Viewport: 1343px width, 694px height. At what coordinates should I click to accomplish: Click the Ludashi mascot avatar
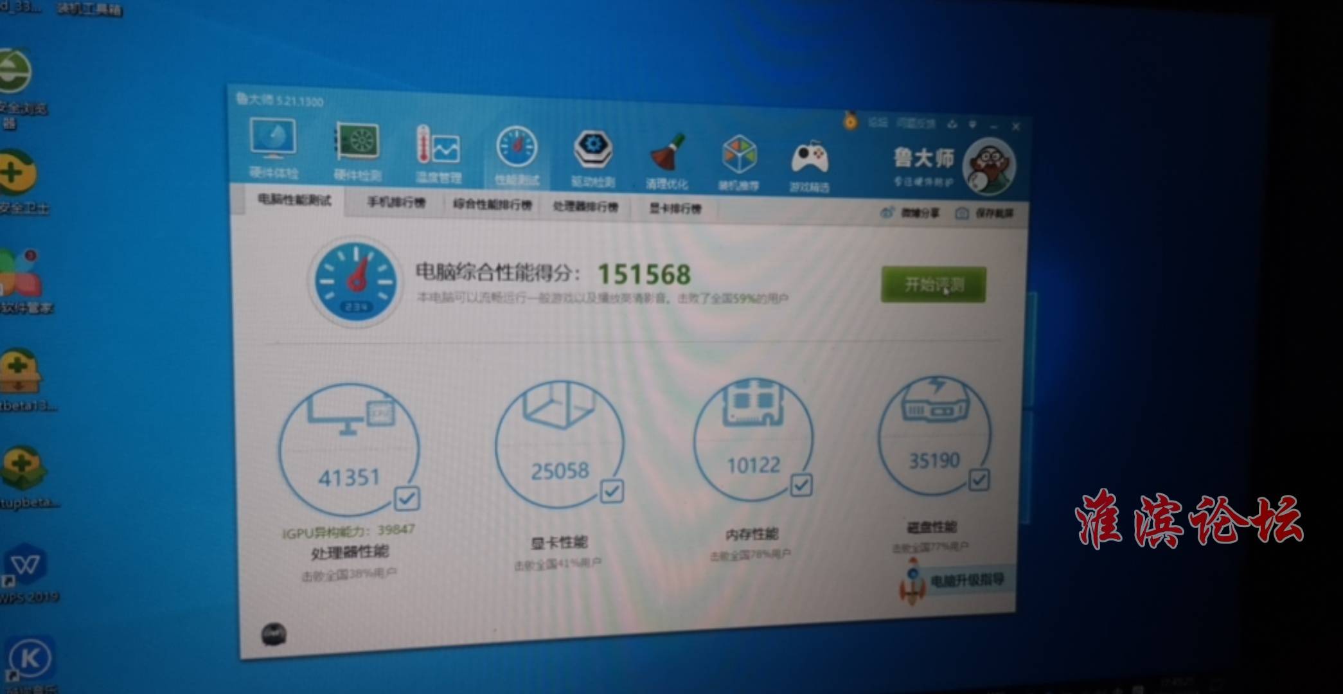point(988,166)
